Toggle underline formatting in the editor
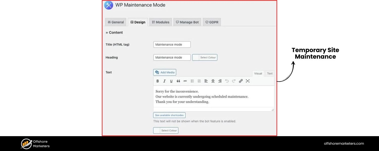This screenshot has height=151, width=379. point(171,81)
